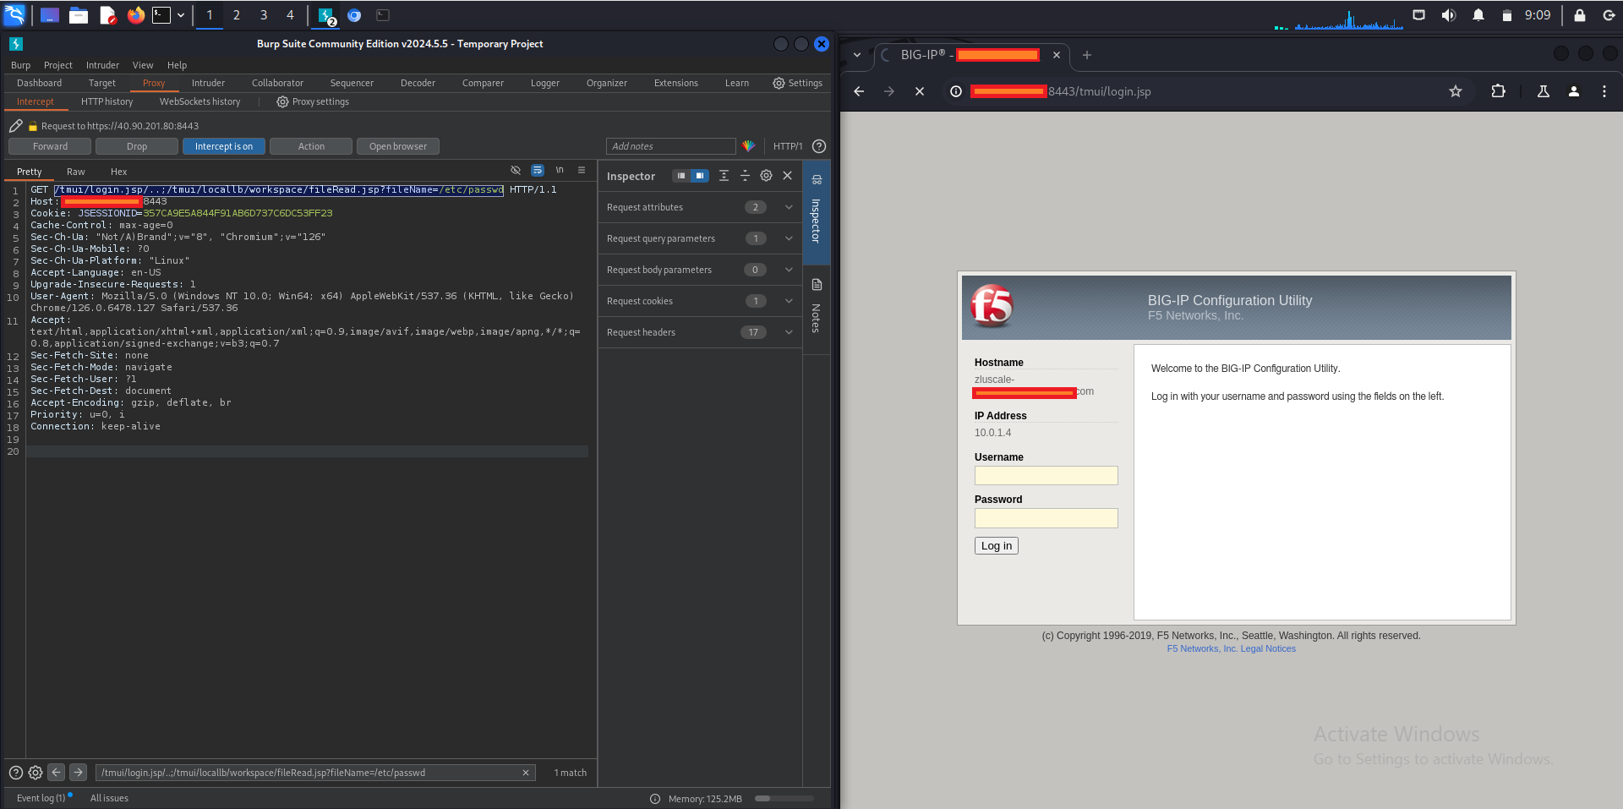Open the file manager from the panel
Image resolution: width=1623 pixels, height=809 pixels.
click(79, 15)
